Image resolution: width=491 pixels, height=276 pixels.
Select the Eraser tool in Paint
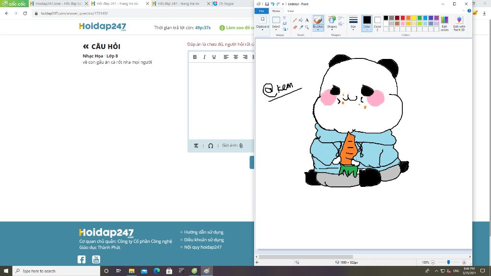pos(295,27)
